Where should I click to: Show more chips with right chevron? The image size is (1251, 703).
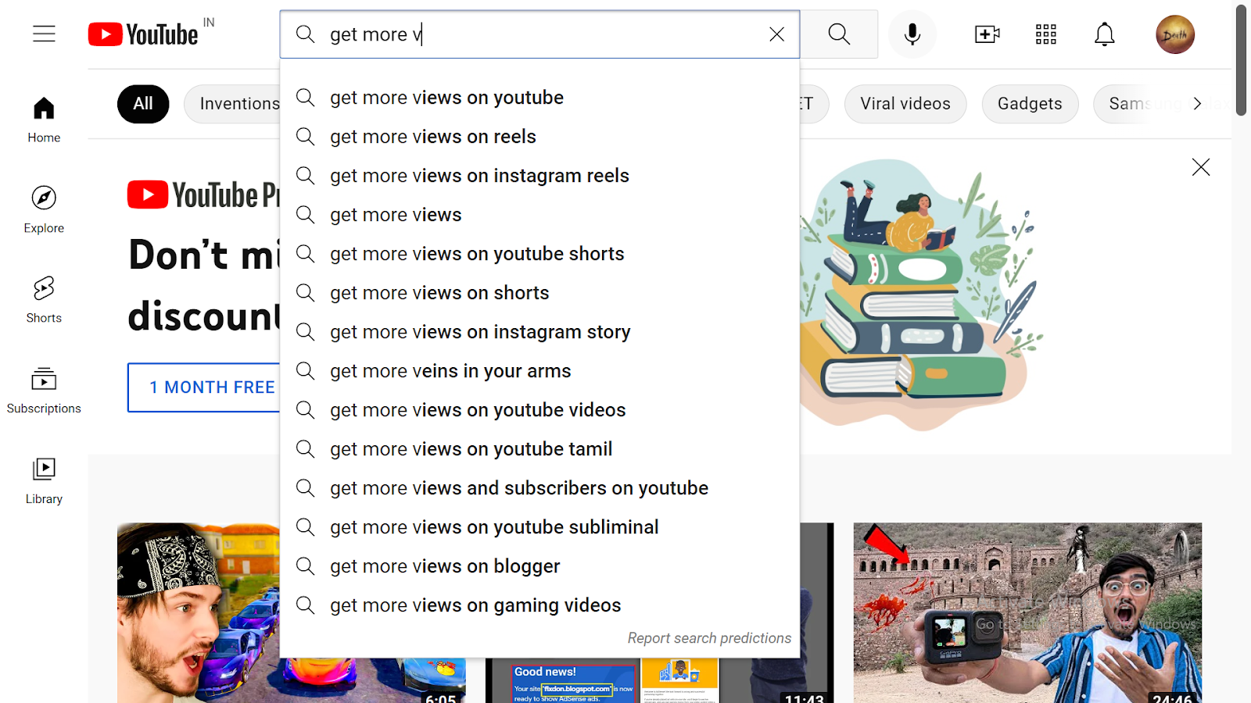(1197, 104)
